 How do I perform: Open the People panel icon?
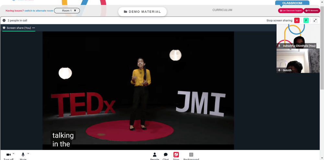pos(155,155)
